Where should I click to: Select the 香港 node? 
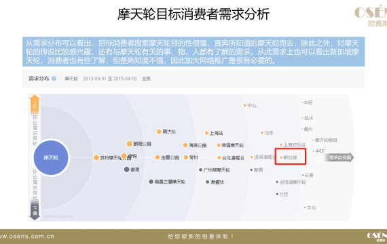[132, 169]
